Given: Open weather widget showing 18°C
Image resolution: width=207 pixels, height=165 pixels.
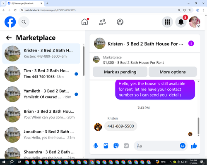Looking at the screenshot, I should pyautogui.click(x=161, y=162).
